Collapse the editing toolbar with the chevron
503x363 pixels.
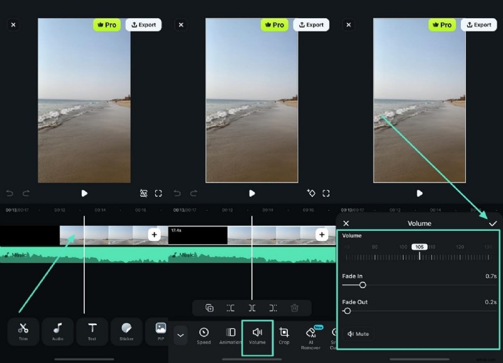[180, 335]
